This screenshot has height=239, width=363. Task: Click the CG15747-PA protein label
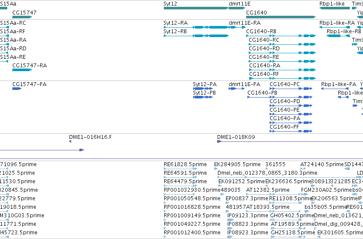(x=29, y=84)
